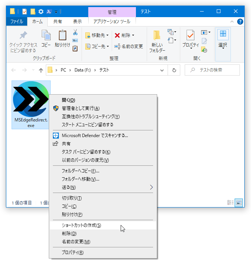Screen dimensions: 251x263
Task: Click quick access toolbar Properties checkmark icon
Action: 25,12
